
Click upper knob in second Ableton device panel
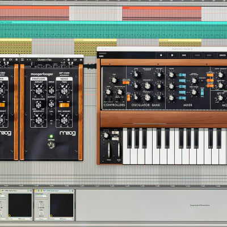coord(41,204)
